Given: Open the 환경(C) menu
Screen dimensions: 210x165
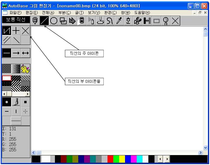Looking at the screenshot, I should (x=110, y=13).
